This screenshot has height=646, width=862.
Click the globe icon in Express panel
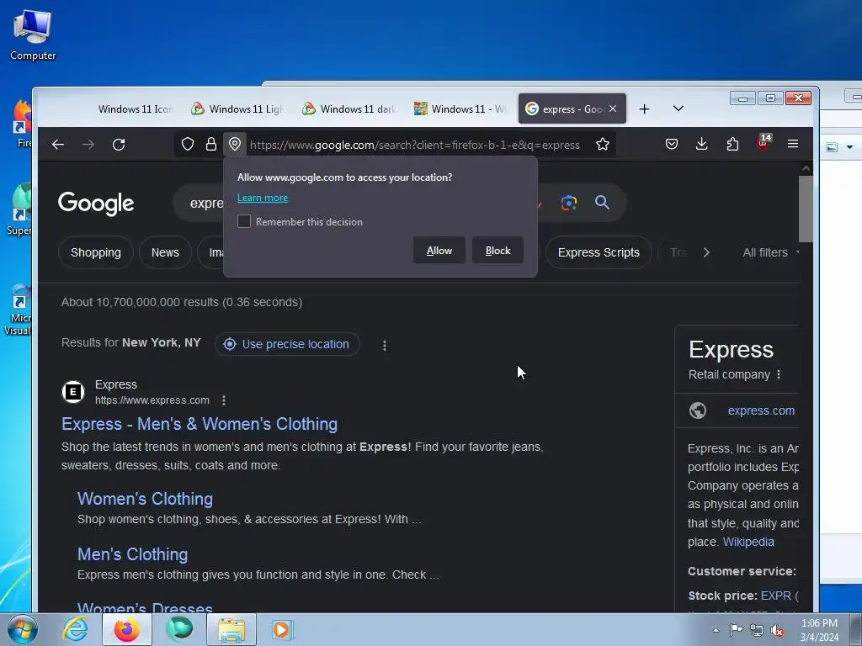[x=698, y=410]
